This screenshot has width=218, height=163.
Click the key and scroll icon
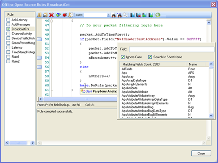(x=71, y=15)
